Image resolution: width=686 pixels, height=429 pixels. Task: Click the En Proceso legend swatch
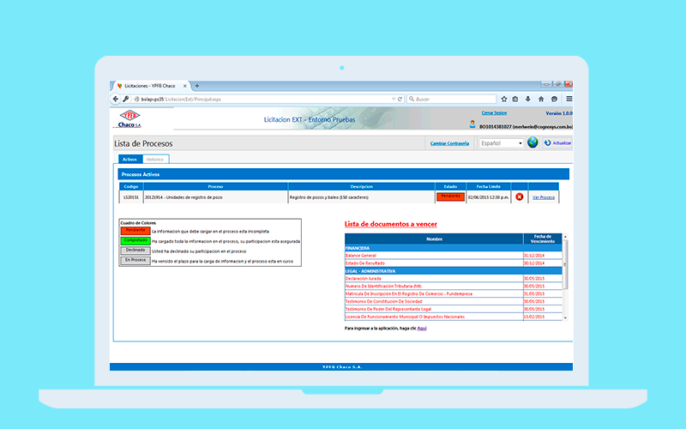coord(135,261)
